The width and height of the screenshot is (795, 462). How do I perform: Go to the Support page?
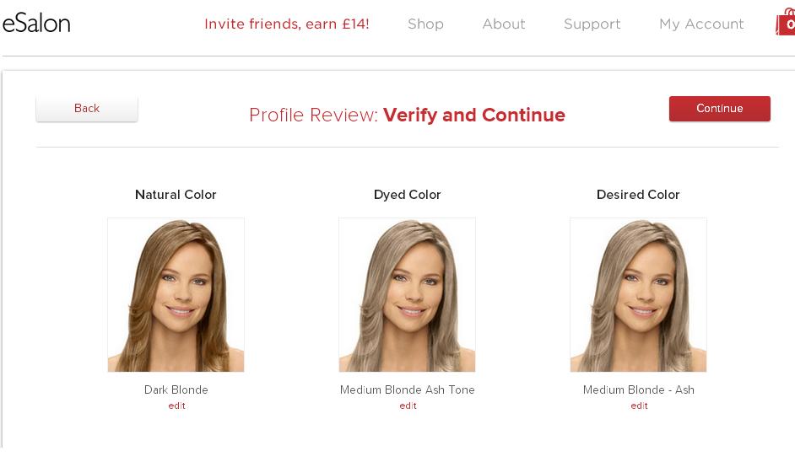pos(592,24)
